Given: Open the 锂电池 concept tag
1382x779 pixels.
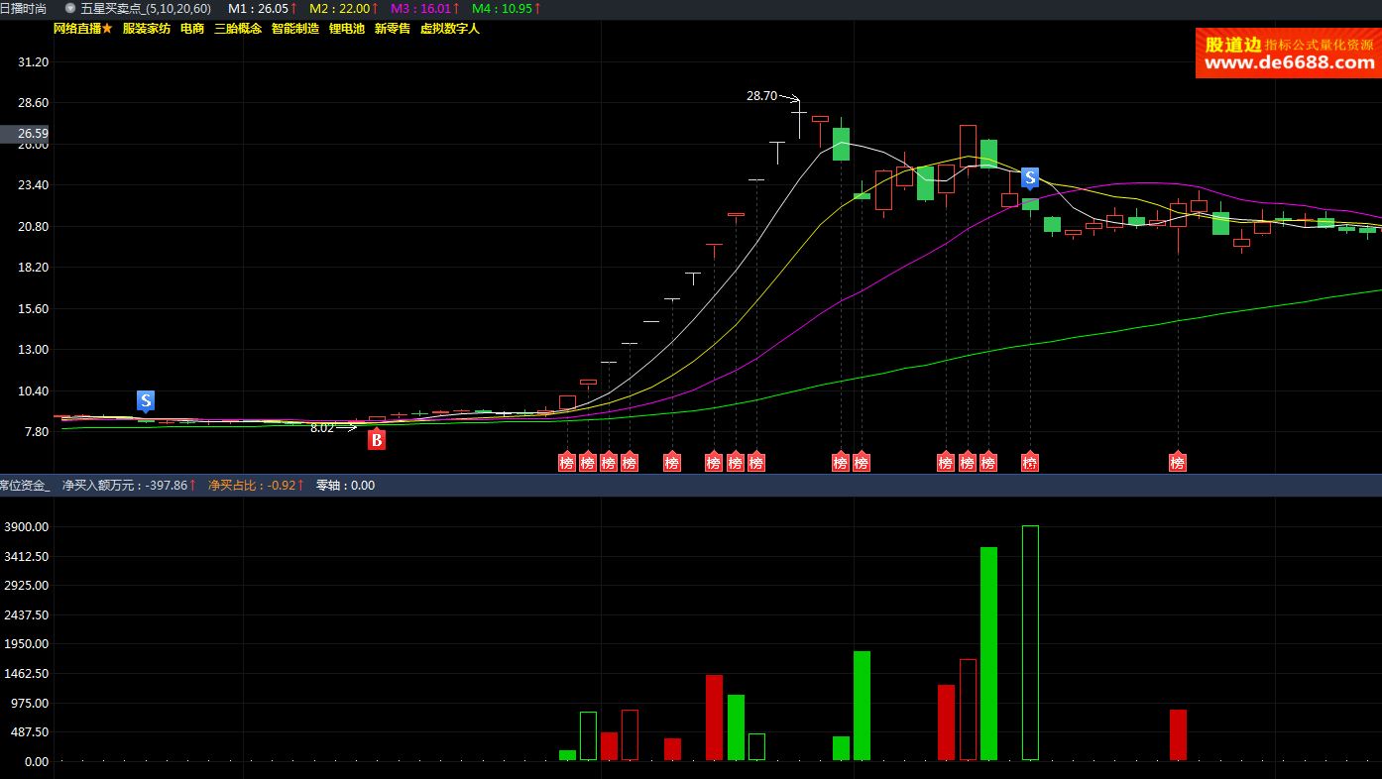Looking at the screenshot, I should tap(347, 29).
